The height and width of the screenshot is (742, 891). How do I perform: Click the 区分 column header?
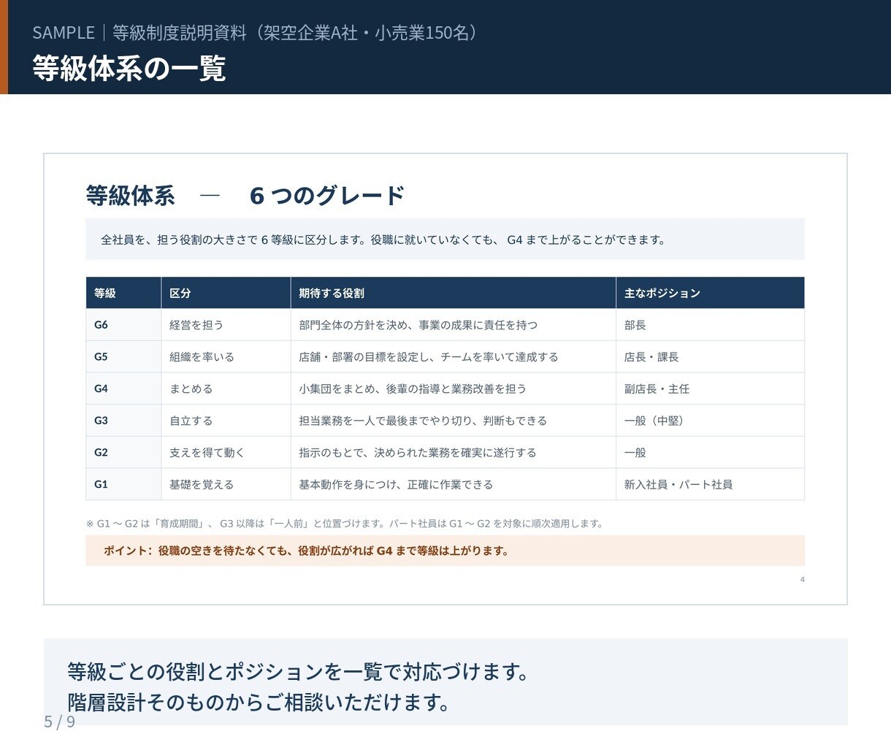226,293
